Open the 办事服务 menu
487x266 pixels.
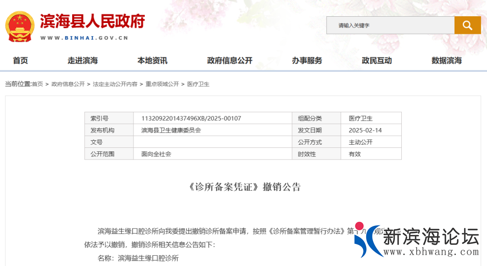click(307, 60)
